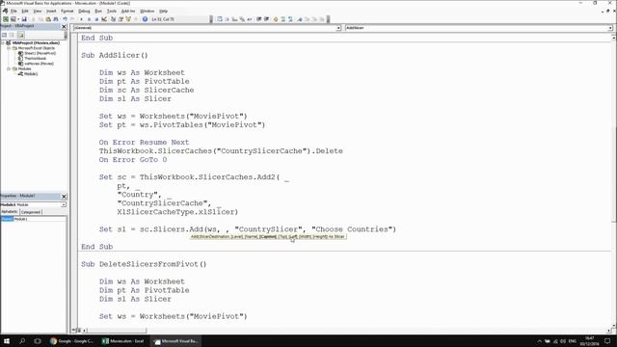The height and width of the screenshot is (347, 617).
Task: Click the Task View taskbar icon
Action: click(38, 340)
